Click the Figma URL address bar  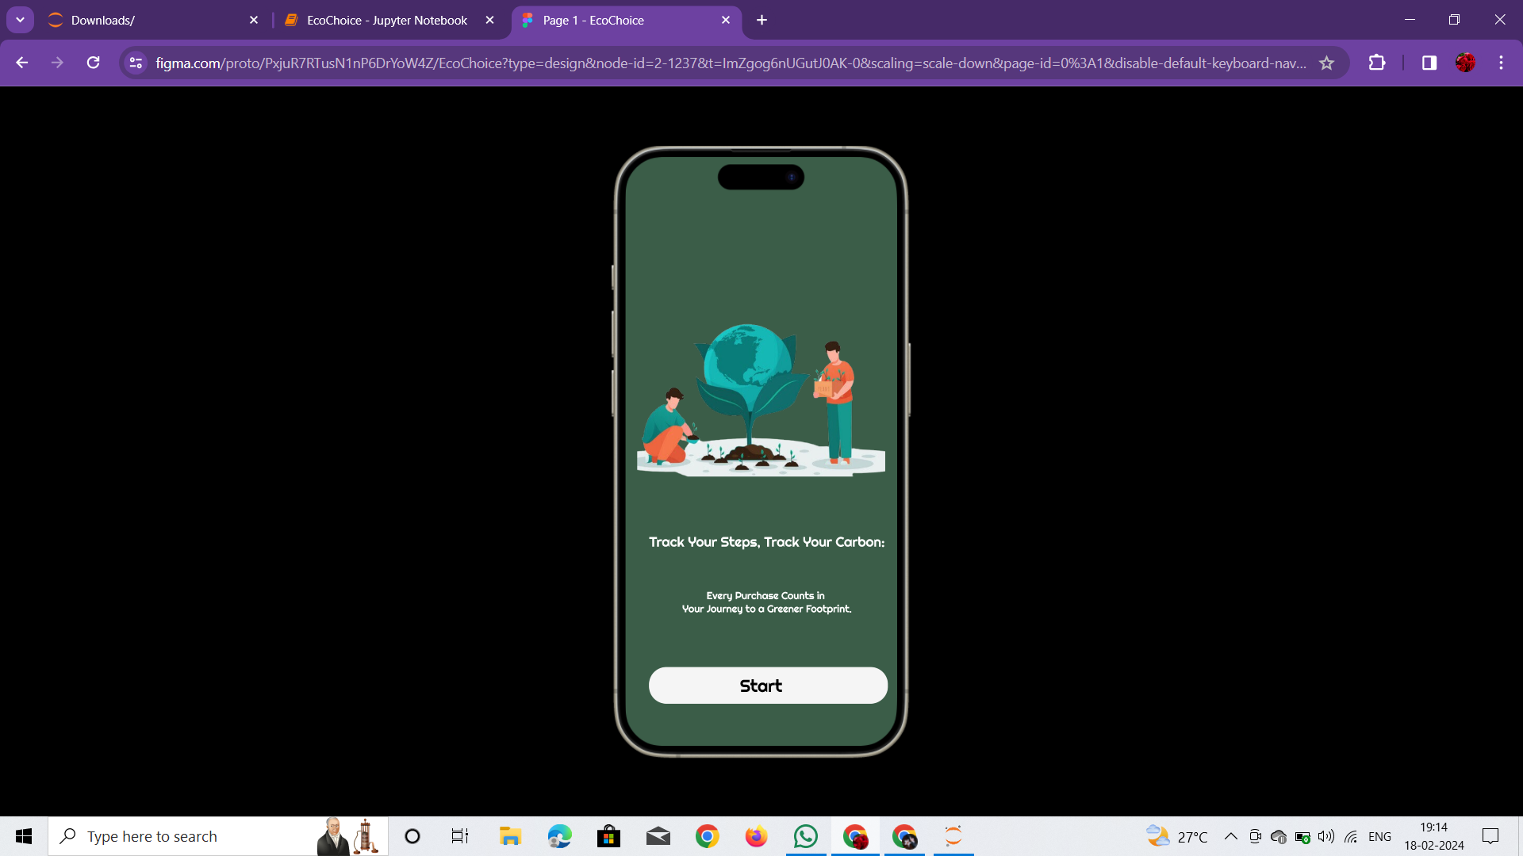(x=730, y=63)
